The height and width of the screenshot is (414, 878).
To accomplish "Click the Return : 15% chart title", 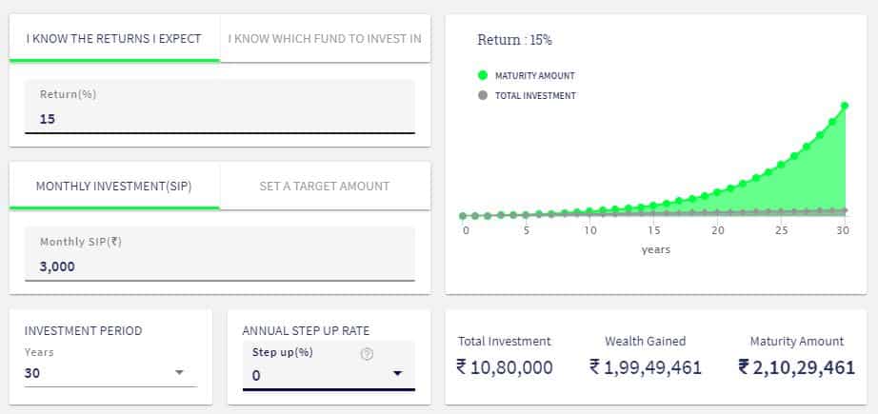I will [x=514, y=40].
